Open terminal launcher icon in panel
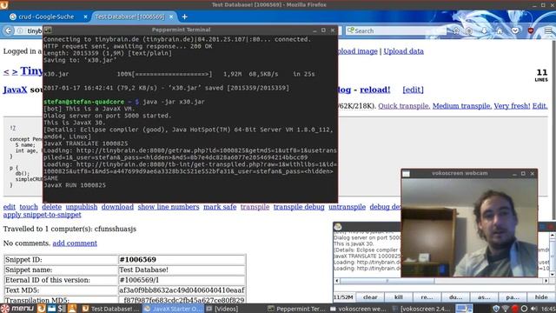556x313 pixels. tap(62, 309)
